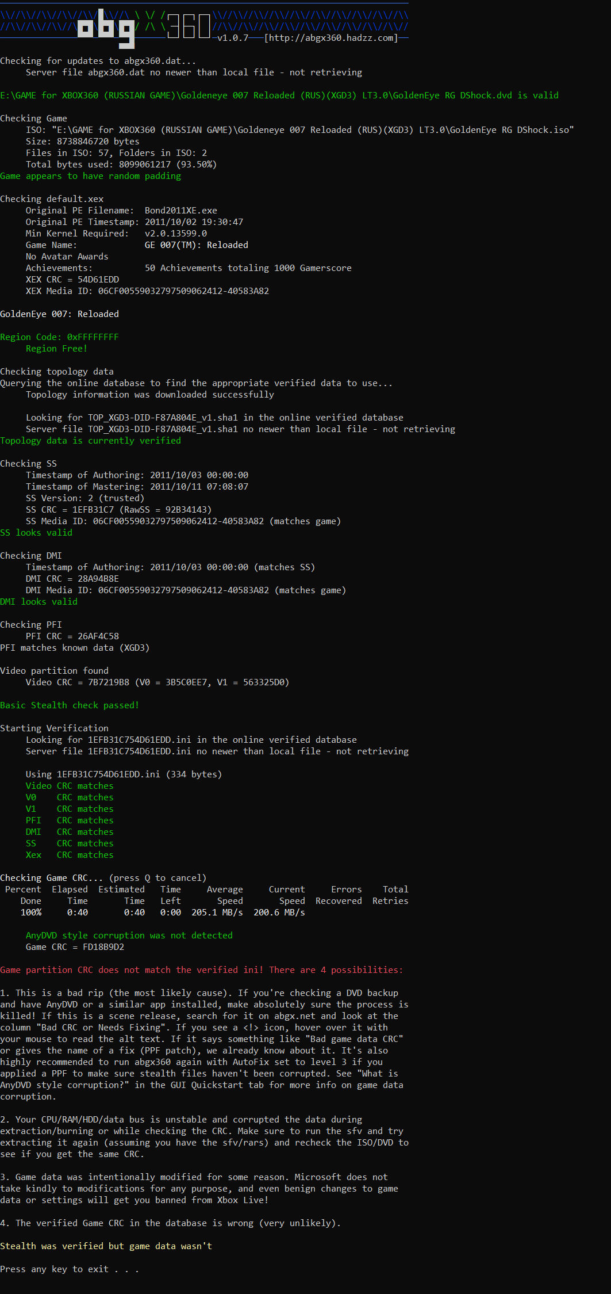Click the 100% percent done value
The image size is (611, 1294).
[x=31, y=913]
